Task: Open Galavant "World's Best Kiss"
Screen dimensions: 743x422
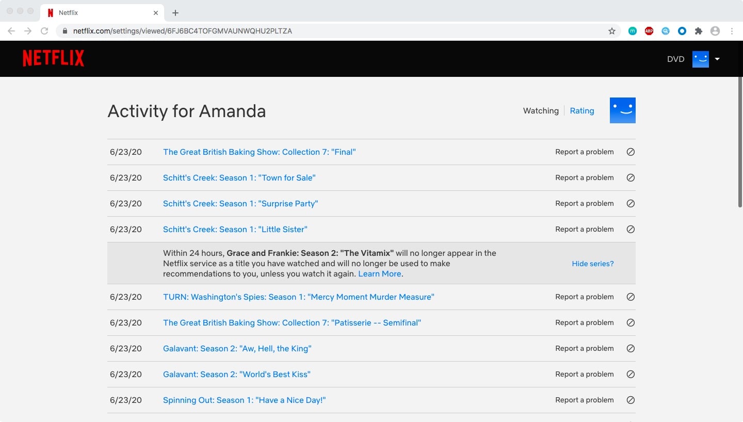Action: [x=237, y=375]
